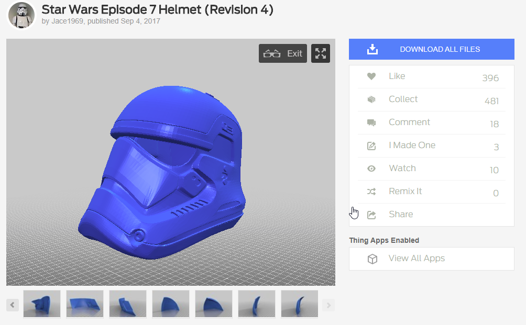Click the Collect stack icon

pyautogui.click(x=371, y=99)
